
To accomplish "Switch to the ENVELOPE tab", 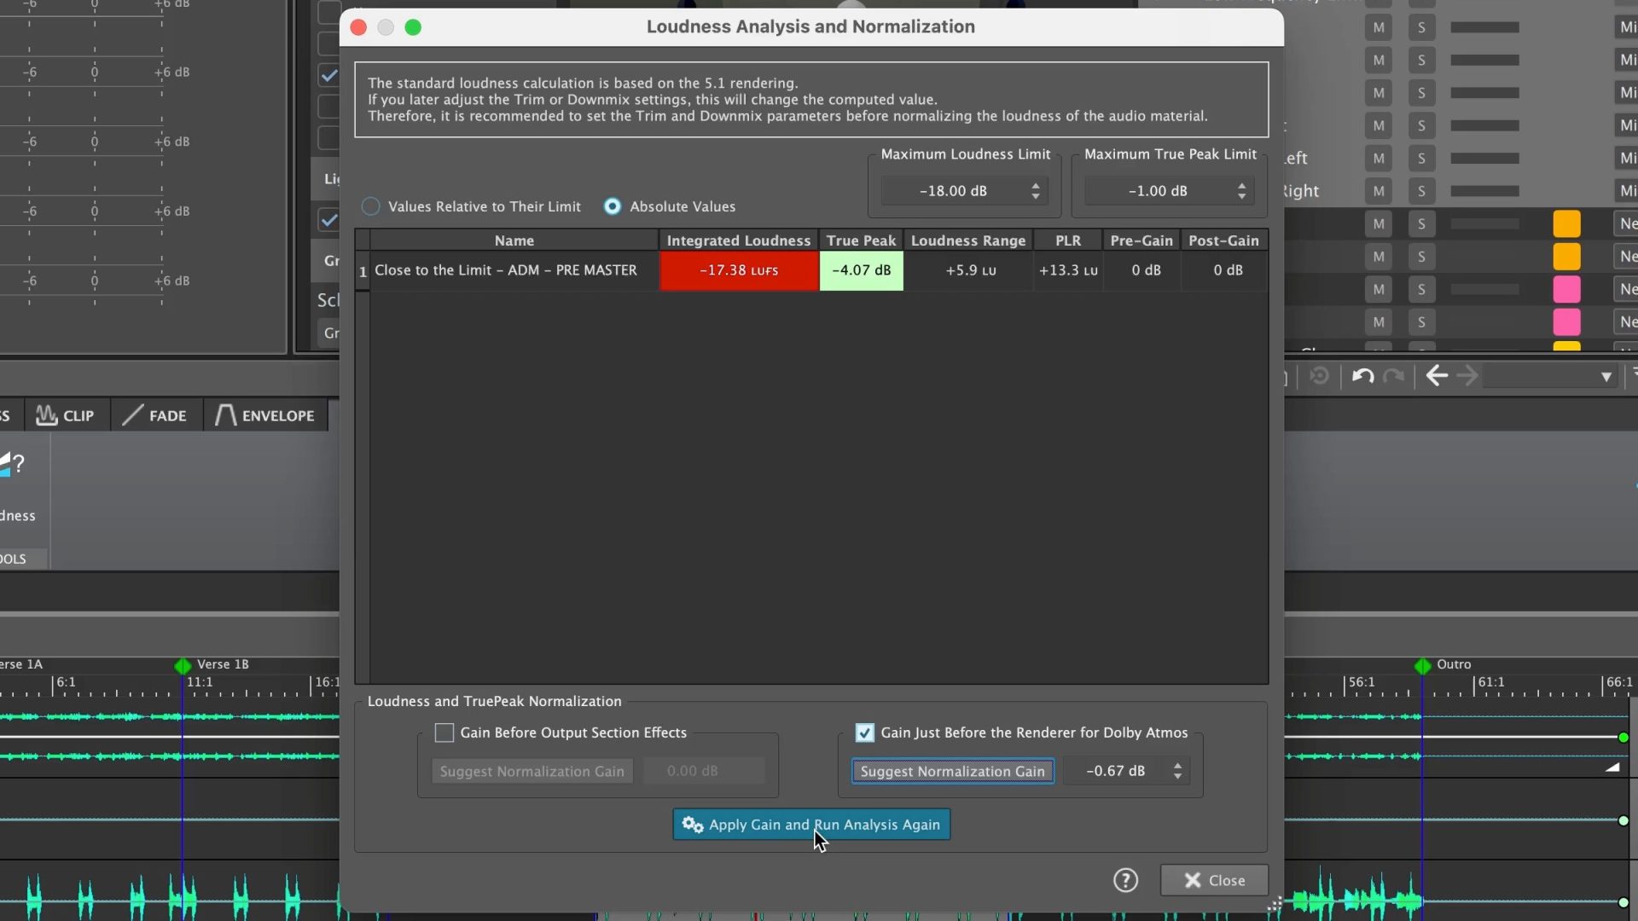I will [265, 415].
